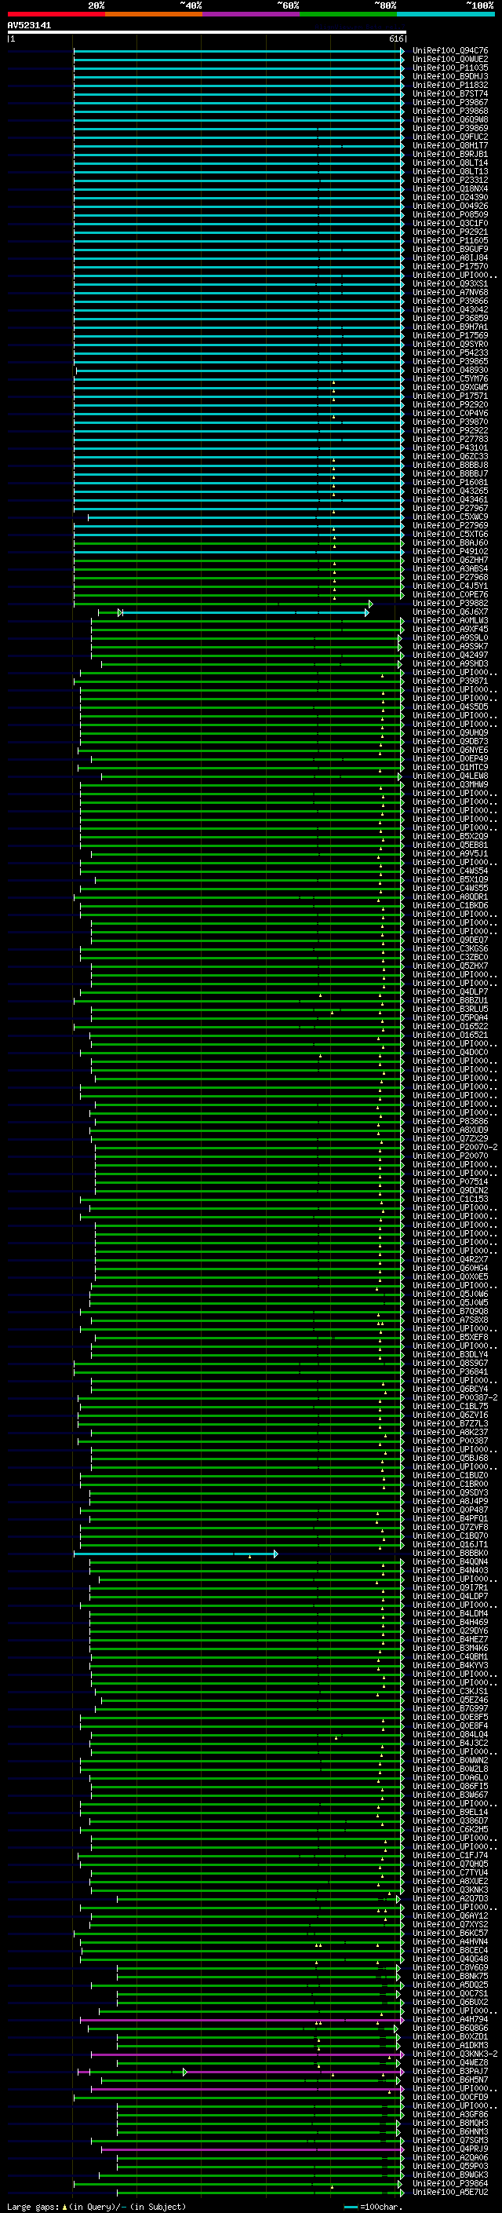
Task: Select label UniRef100_A2Q7D3
Action: (450, 1898)
